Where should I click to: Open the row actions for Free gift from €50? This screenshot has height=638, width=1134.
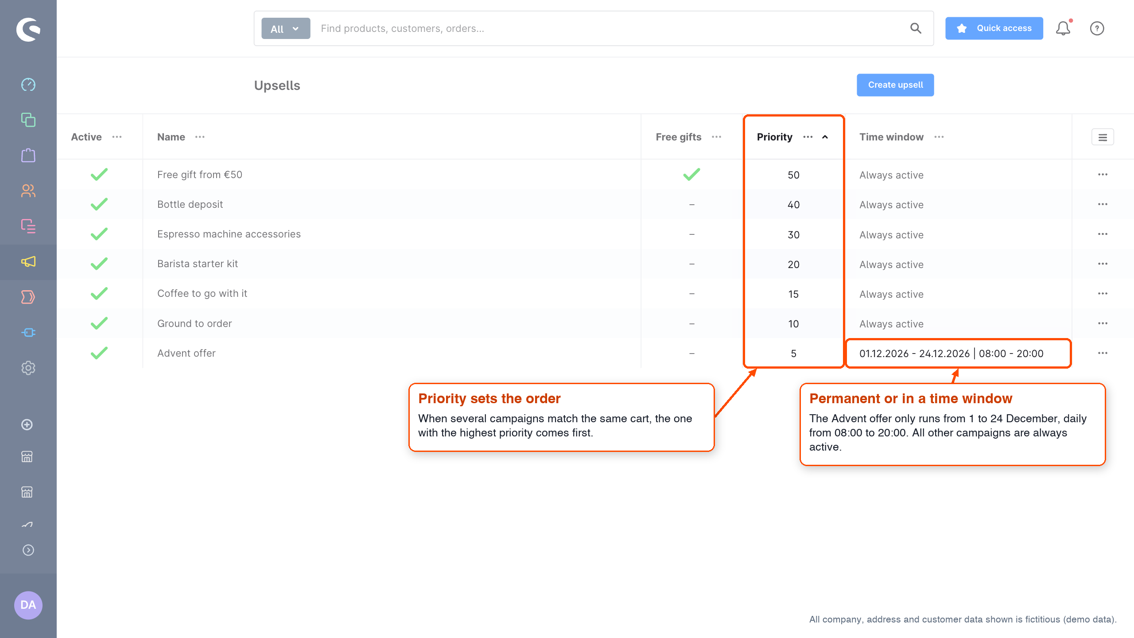tap(1103, 175)
